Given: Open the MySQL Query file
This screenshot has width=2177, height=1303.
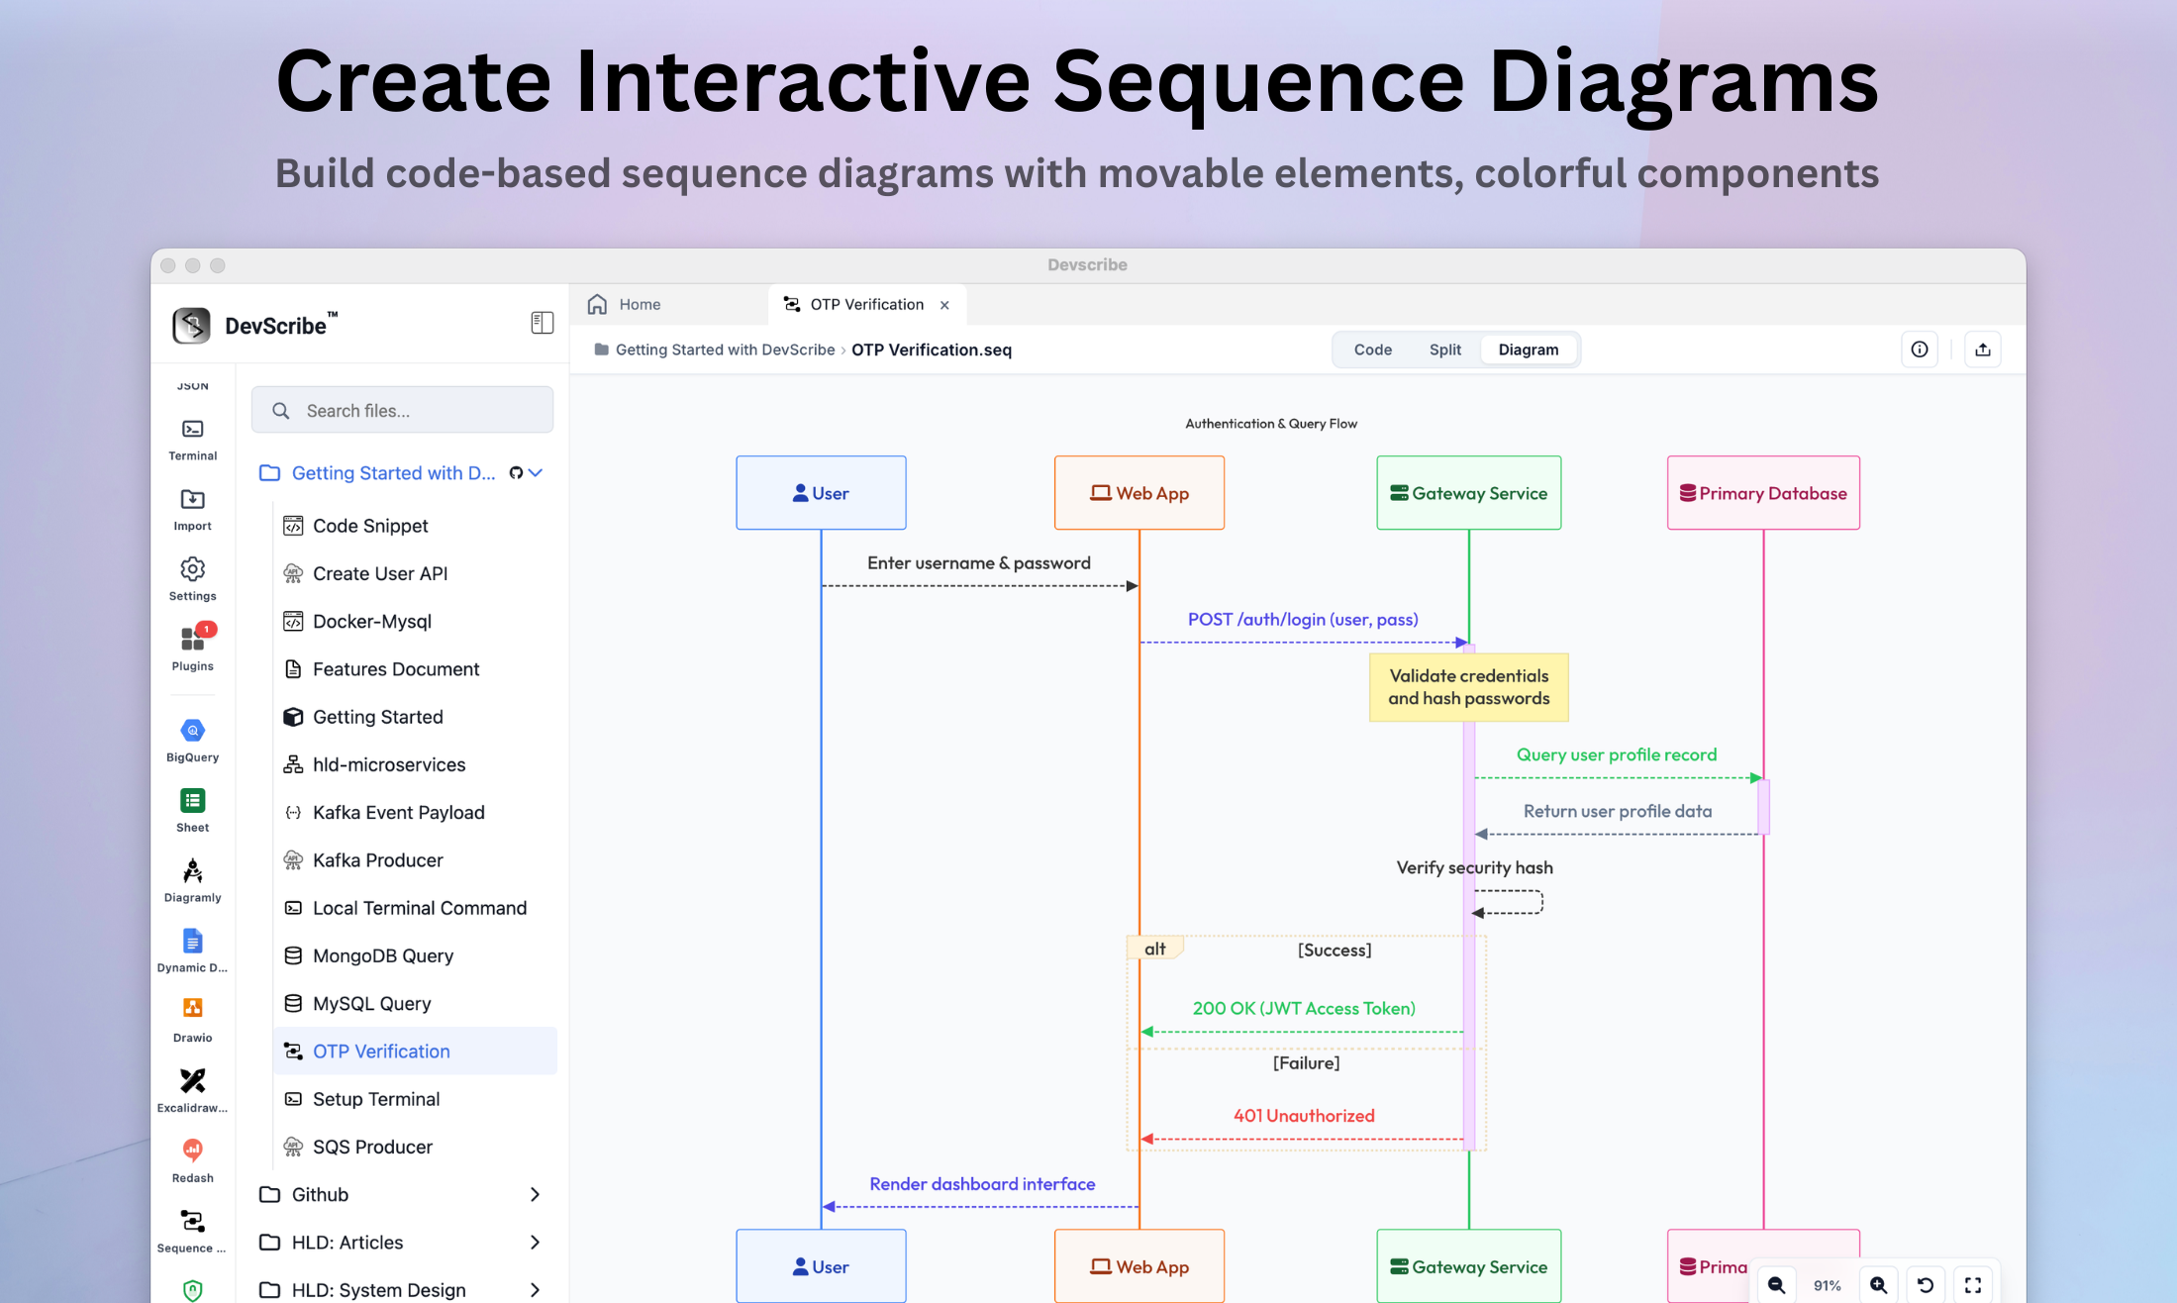Looking at the screenshot, I should coord(415,1004).
